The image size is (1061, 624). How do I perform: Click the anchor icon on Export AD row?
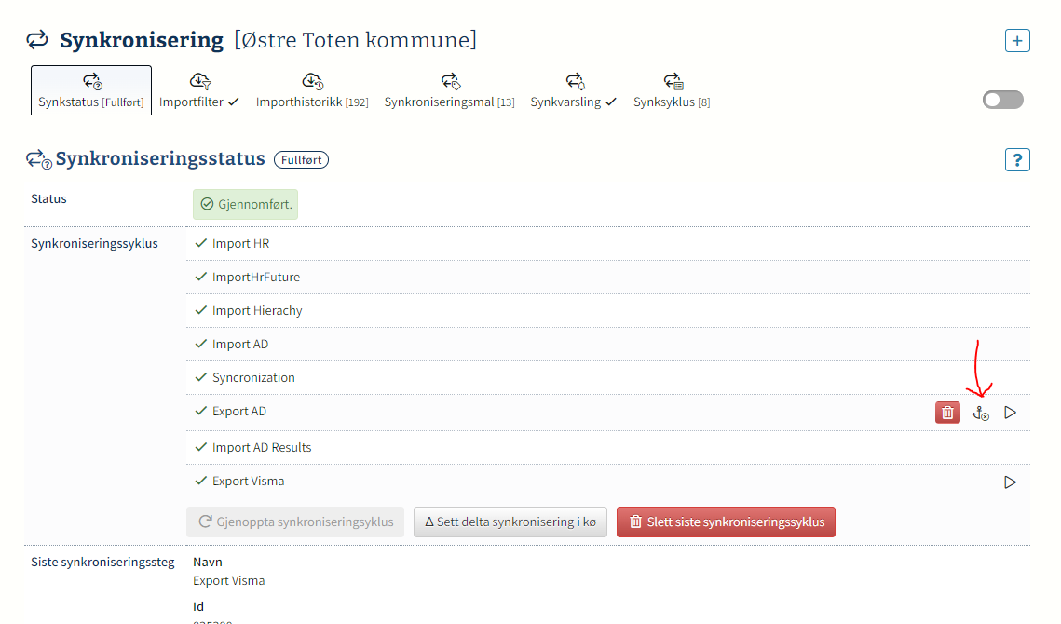[980, 413]
